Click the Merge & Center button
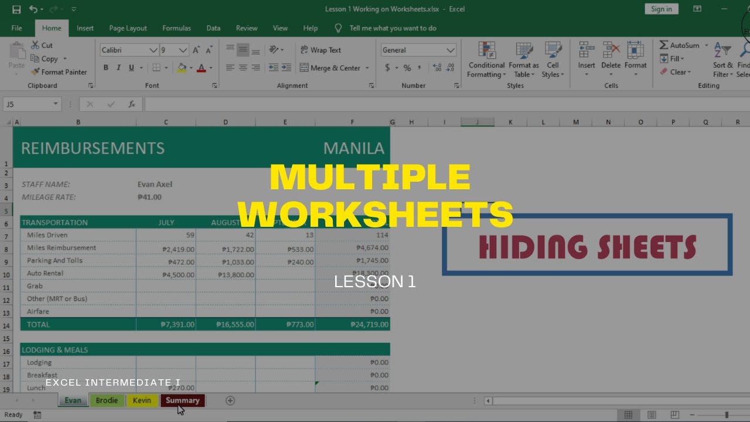 (x=330, y=68)
